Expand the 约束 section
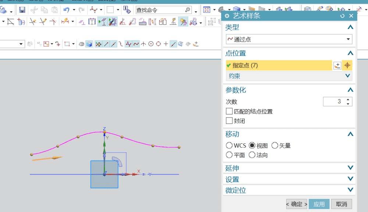Image resolution: width=368 pixels, height=212 pixels. (348, 76)
